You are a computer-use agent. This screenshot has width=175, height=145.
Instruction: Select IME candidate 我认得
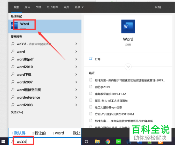coord(19,133)
